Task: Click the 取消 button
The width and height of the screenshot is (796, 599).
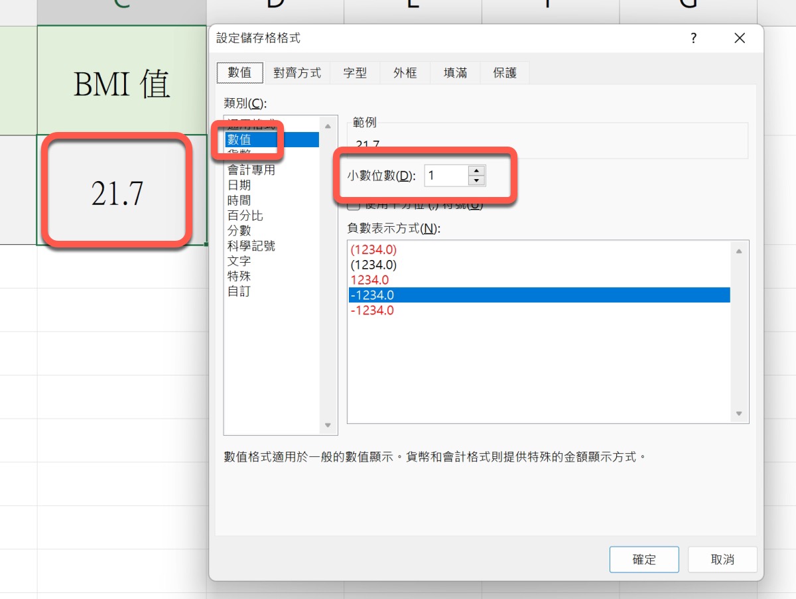Action: pos(722,559)
